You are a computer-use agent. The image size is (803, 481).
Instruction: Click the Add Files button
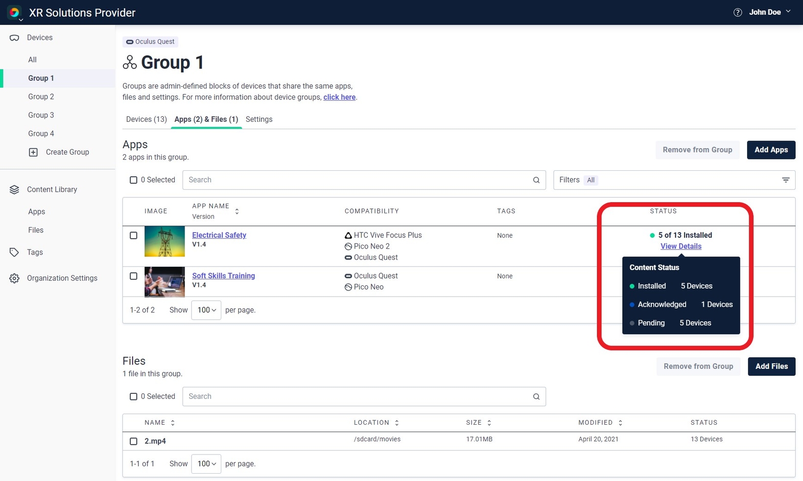tap(772, 366)
